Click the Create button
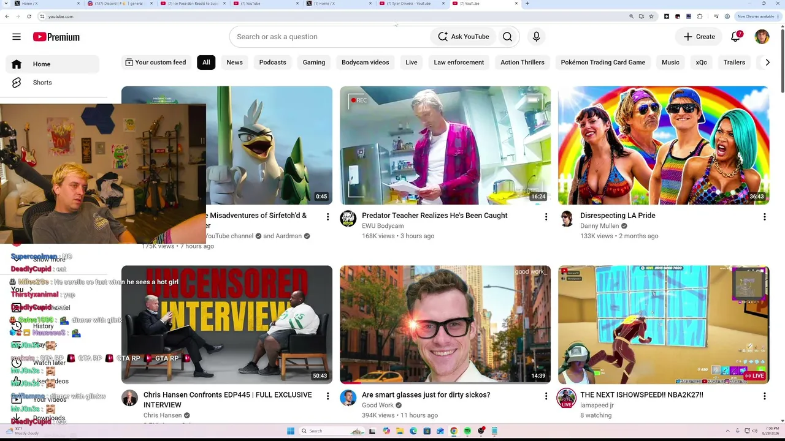This screenshot has width=785, height=441. coord(699,37)
